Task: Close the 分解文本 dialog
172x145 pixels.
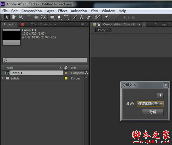Action: click(x=166, y=85)
